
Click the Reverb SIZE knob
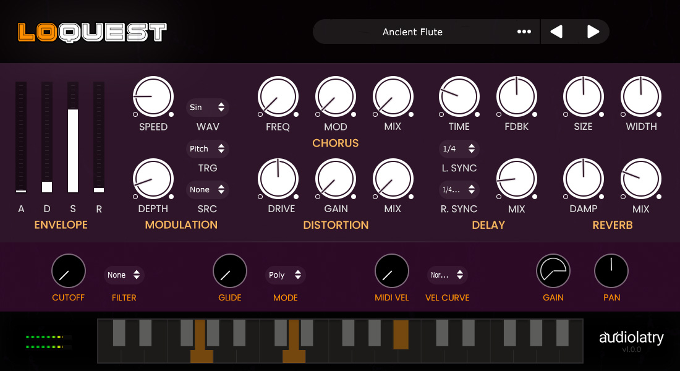pos(584,96)
